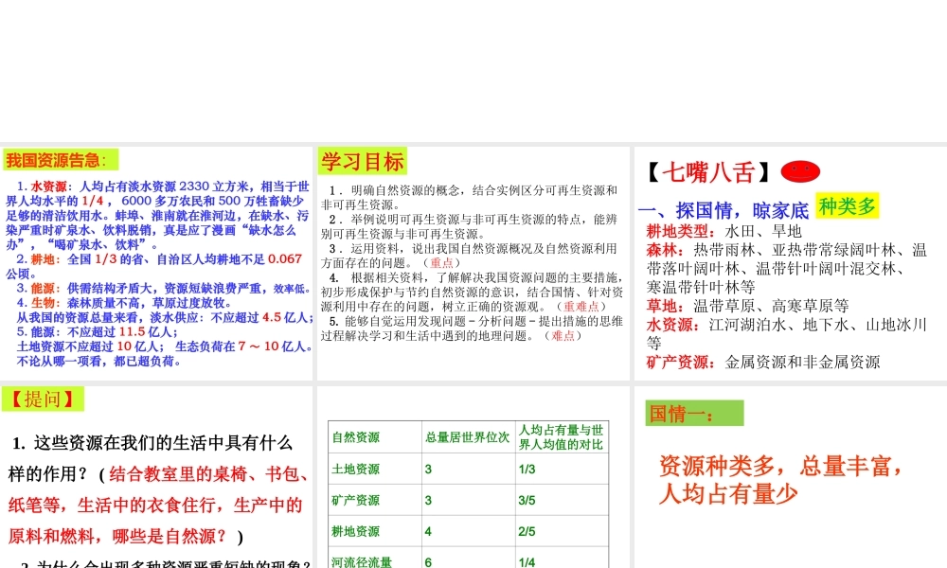The height and width of the screenshot is (568, 947).
Task: Click question 1 这些资源在我们的生活中 text
Action: pos(152,459)
